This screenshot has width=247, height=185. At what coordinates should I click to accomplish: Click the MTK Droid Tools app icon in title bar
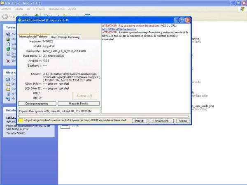pyautogui.click(x=19, y=20)
